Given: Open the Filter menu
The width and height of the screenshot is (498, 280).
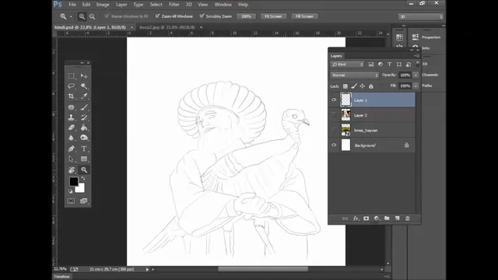Looking at the screenshot, I should 174,5.
